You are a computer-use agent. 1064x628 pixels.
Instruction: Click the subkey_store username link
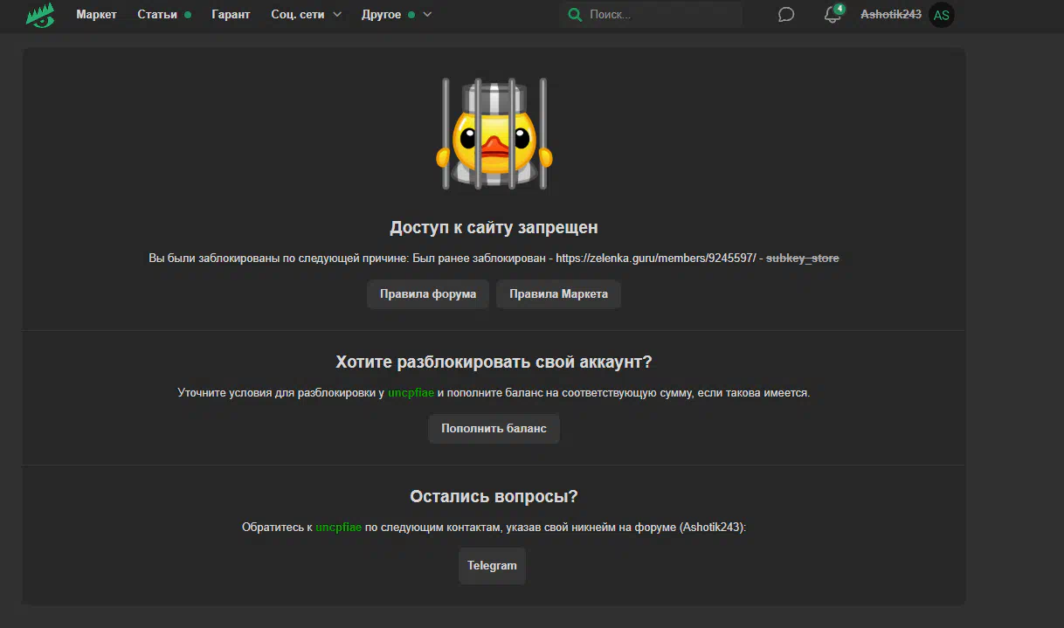point(803,259)
